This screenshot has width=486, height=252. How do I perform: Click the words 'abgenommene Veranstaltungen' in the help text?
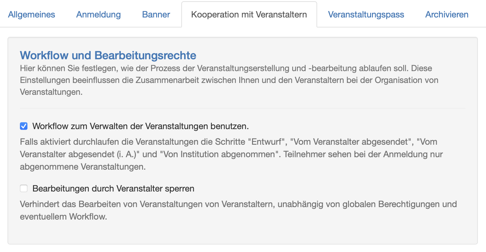(x=83, y=167)
